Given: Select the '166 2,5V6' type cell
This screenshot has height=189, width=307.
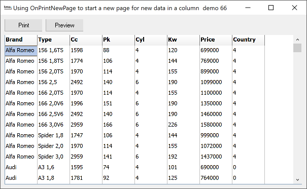Looking at the screenshot, I should (x=53, y=114).
